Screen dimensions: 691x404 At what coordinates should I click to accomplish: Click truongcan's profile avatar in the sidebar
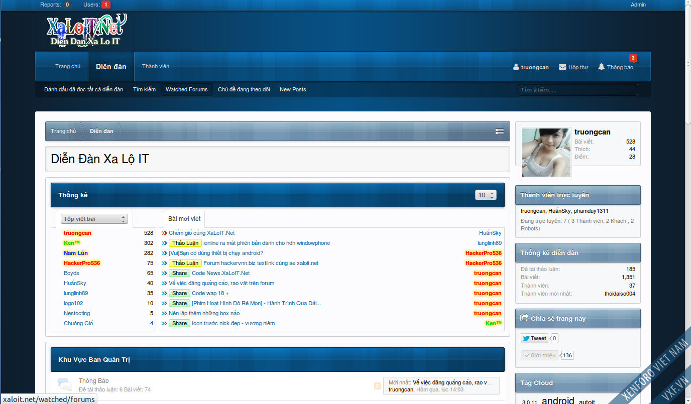point(546,152)
